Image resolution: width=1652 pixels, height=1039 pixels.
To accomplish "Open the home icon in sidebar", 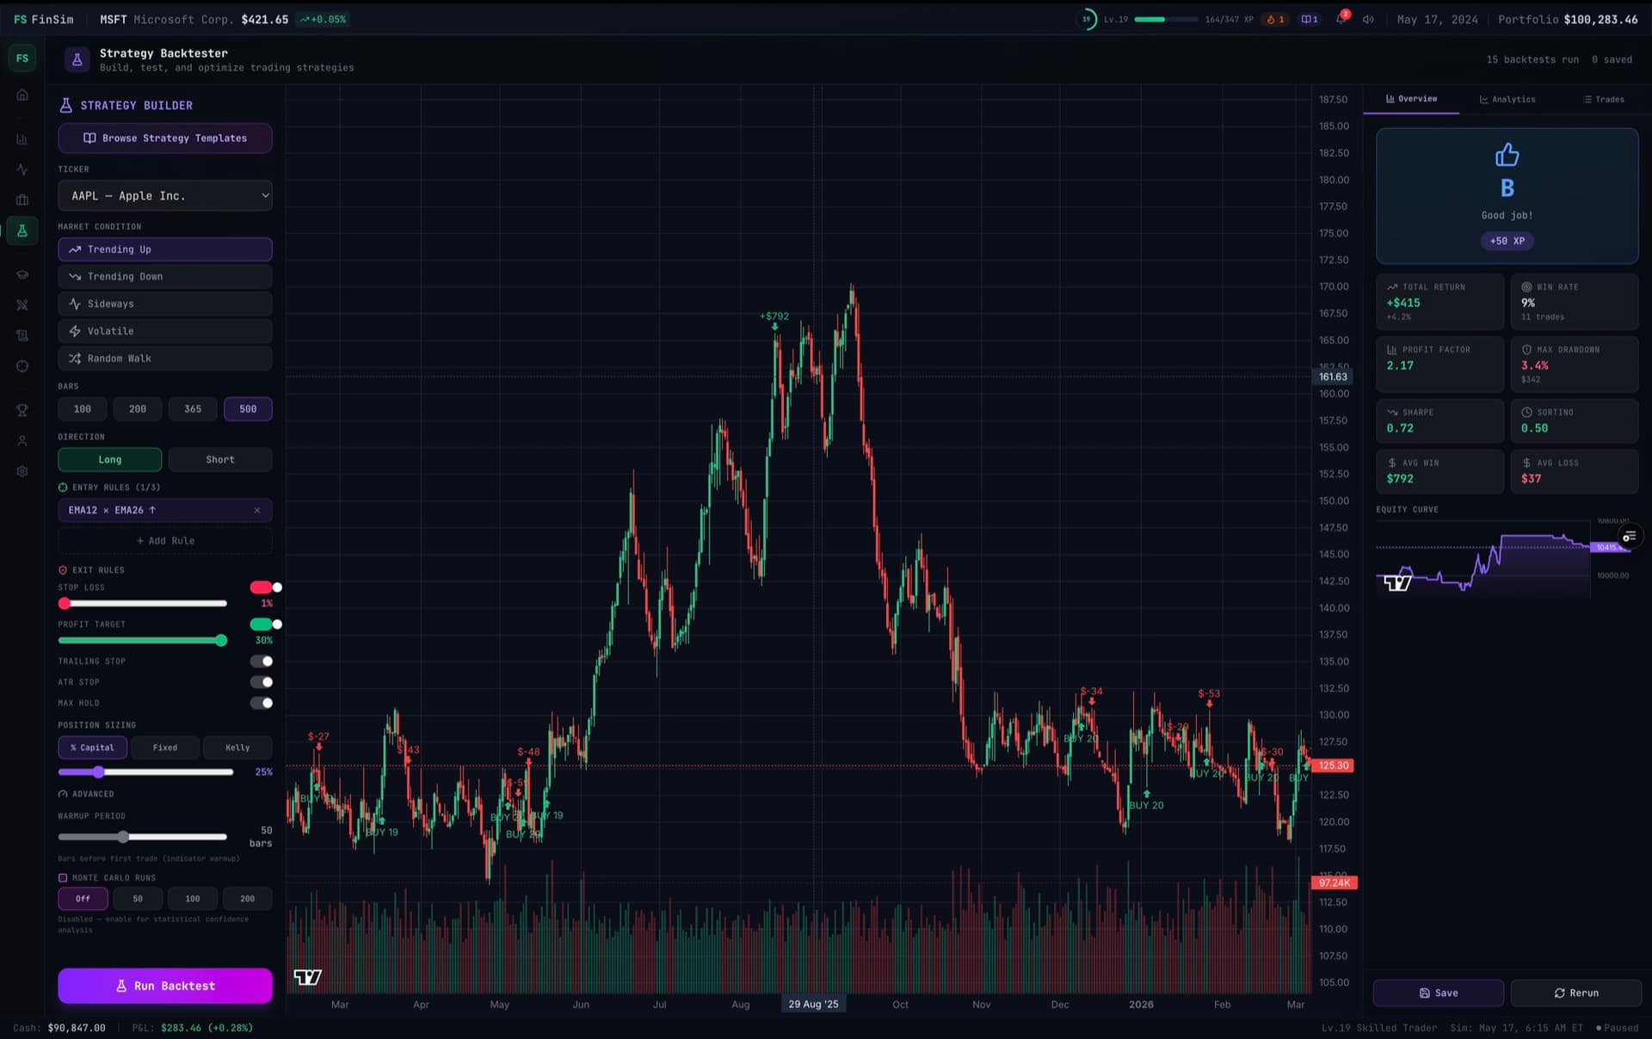I will click(x=22, y=95).
